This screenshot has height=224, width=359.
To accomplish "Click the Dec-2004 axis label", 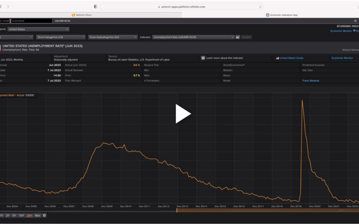I will pyautogui.click(x=12, y=206).
